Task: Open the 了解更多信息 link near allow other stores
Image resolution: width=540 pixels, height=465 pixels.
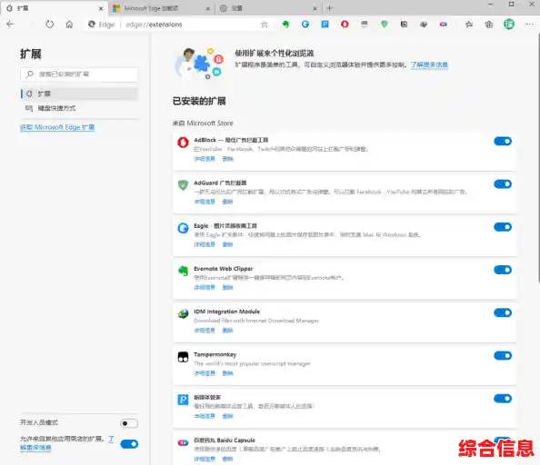Action: pos(35,448)
